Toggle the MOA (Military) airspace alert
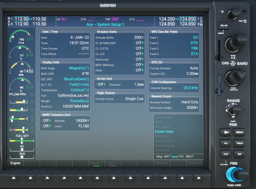The height and width of the screenshot is (189, 256). tap(139, 65)
